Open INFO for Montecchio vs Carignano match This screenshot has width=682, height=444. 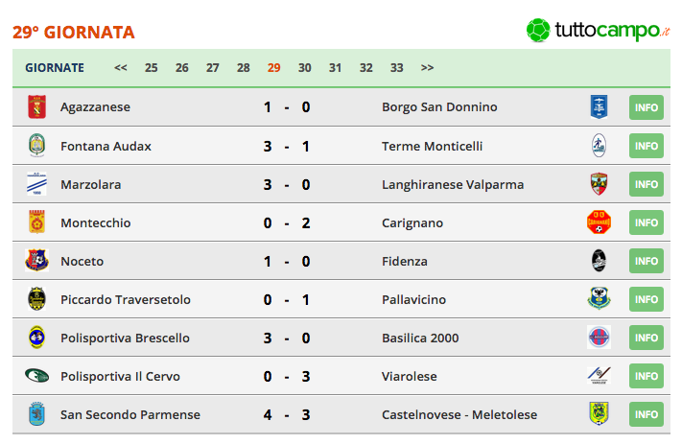(647, 222)
